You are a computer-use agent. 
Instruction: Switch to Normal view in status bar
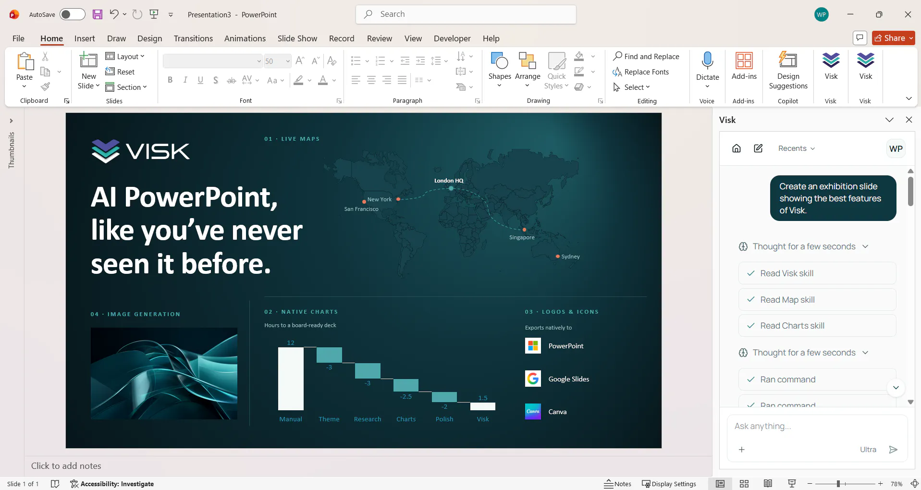[x=720, y=484]
